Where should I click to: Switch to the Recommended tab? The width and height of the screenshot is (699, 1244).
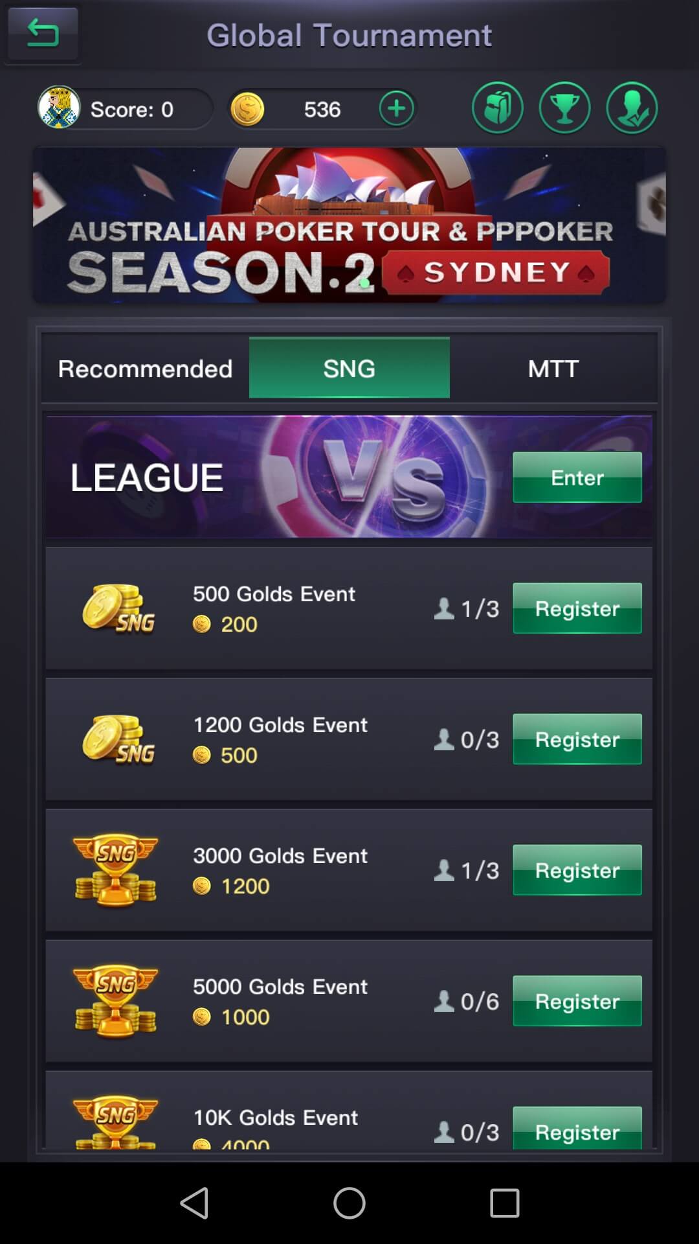click(x=145, y=368)
